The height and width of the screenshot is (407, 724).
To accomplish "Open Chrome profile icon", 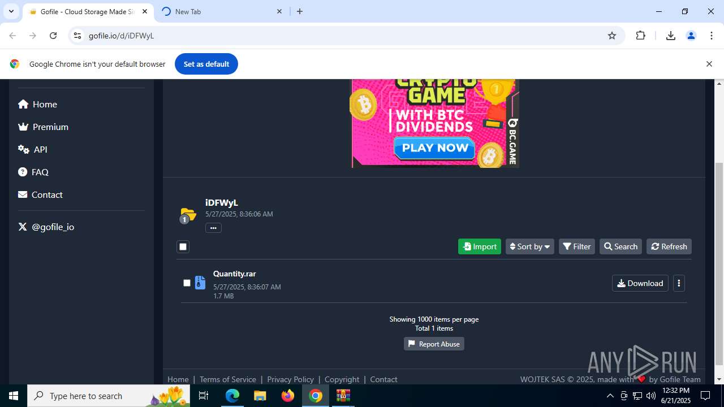I will click(x=691, y=36).
